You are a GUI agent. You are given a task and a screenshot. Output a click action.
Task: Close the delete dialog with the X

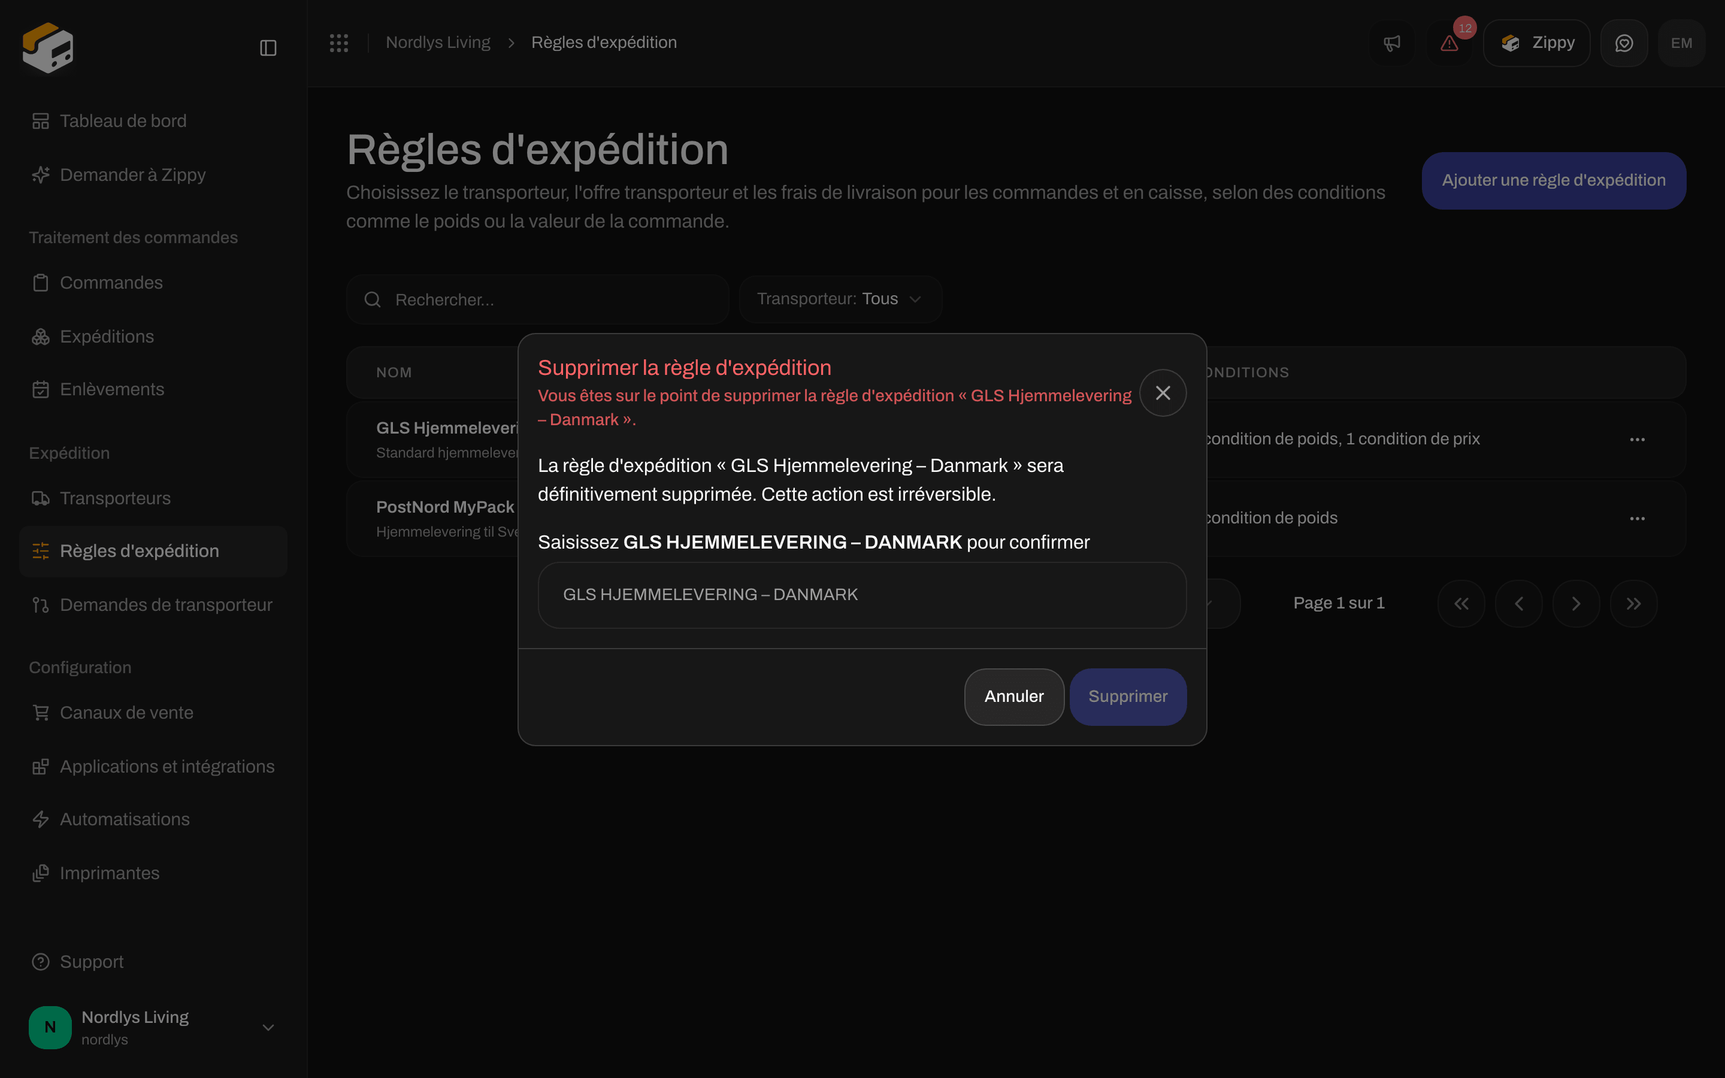click(x=1163, y=393)
